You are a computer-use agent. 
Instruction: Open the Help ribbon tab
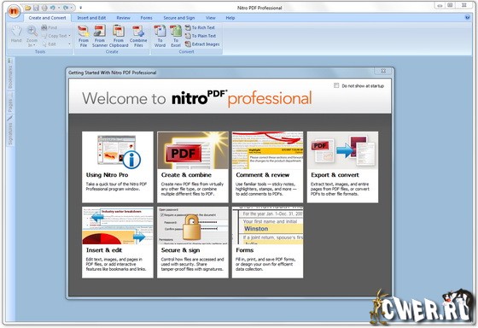point(230,18)
